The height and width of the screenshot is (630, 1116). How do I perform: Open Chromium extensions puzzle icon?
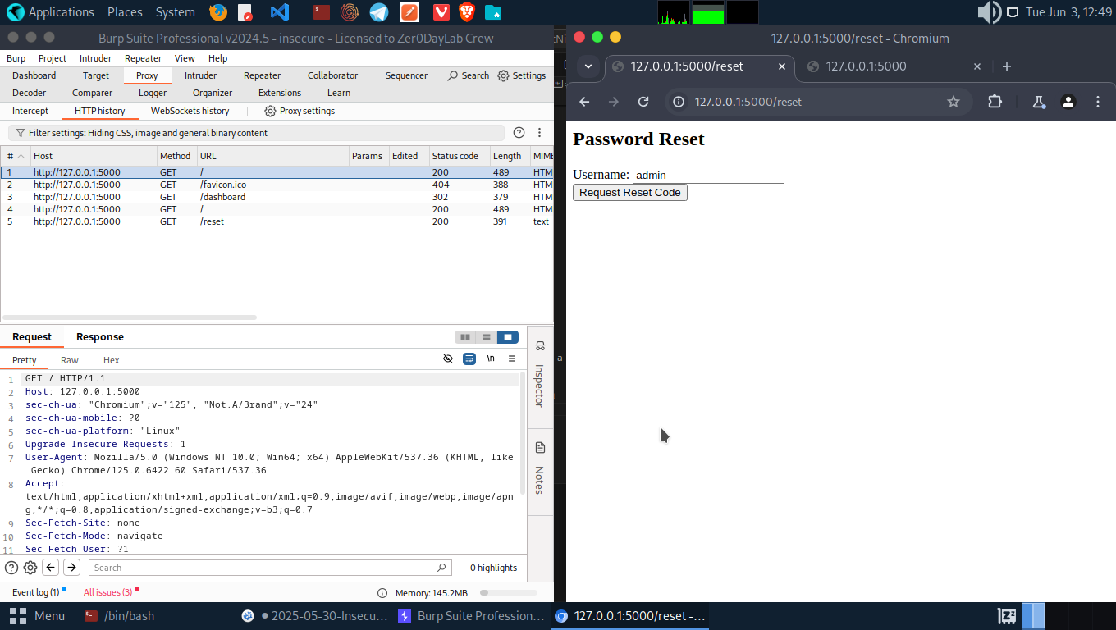pos(995,102)
